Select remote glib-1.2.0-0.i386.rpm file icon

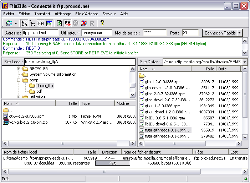coord(142,82)
